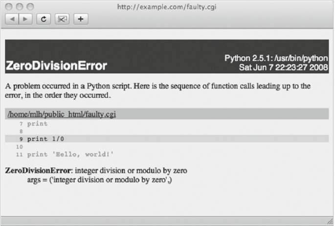Image resolution: width=335 pixels, height=226 pixels.
Task: Click the bold ZeroDivisionError message at bottom
Action: (x=38, y=171)
